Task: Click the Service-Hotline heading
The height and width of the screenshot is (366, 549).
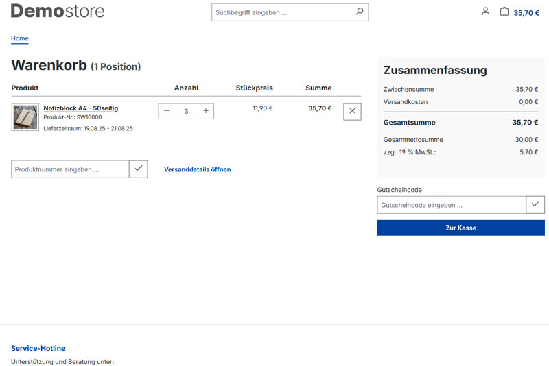Action: 38,348
